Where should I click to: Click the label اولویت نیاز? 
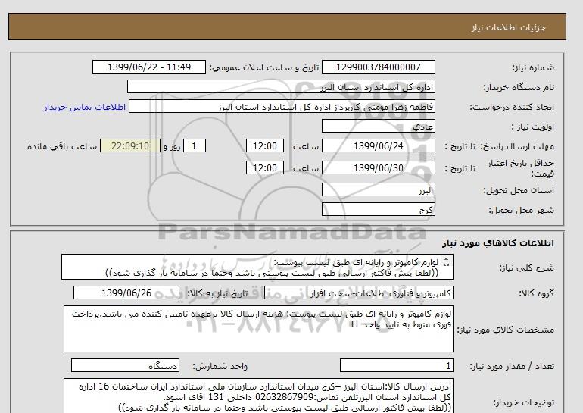click(533, 127)
